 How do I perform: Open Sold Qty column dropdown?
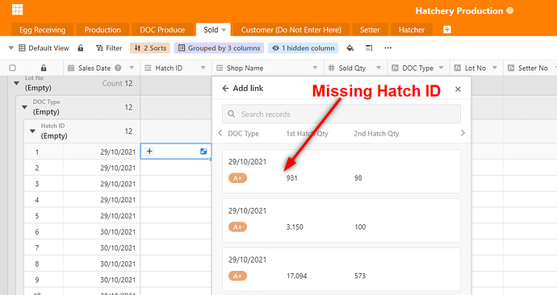pyautogui.click(x=379, y=68)
